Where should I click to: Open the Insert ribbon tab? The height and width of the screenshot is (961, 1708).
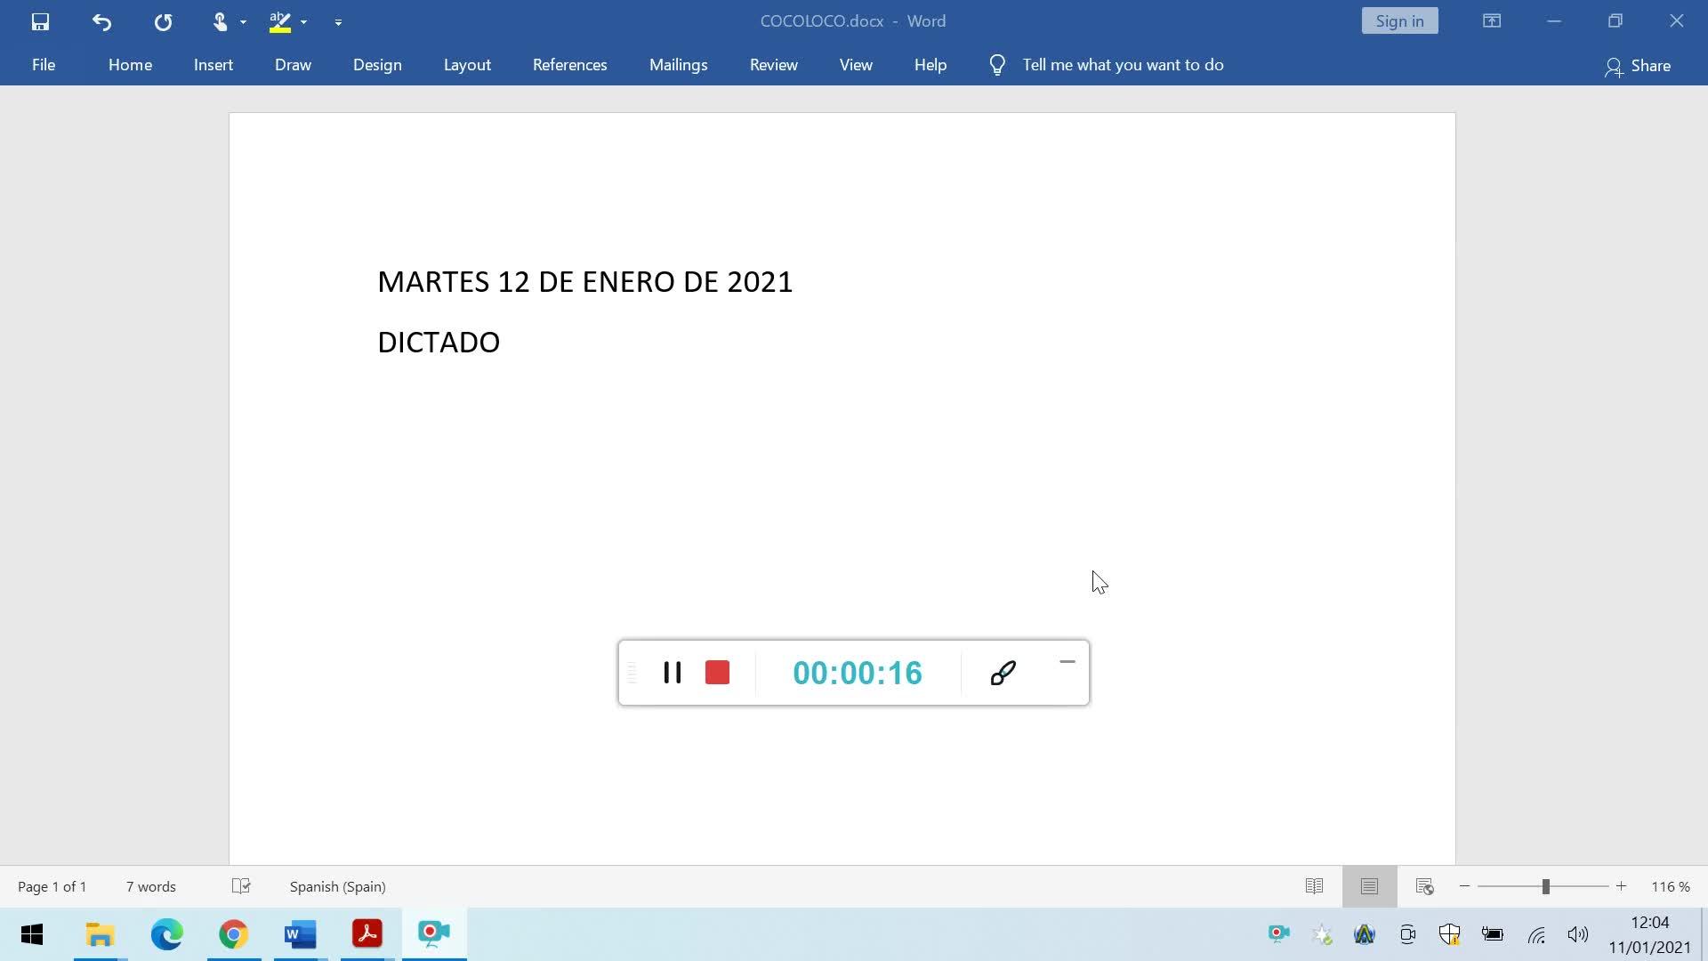tap(213, 65)
